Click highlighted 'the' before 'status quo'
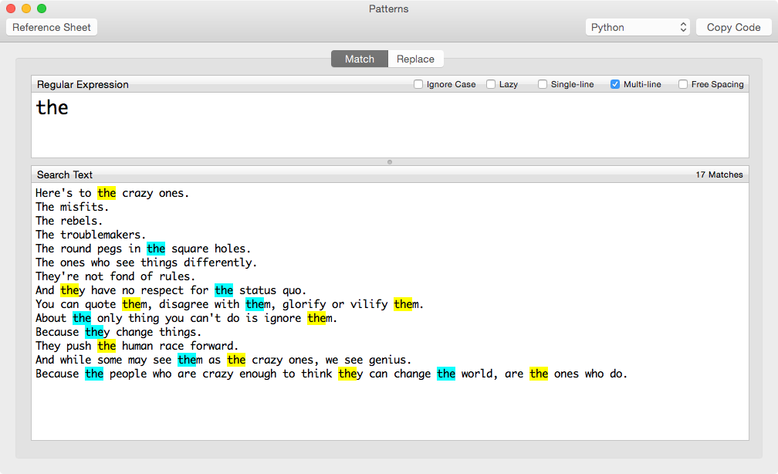Screen dimensions: 778x474 (224, 290)
